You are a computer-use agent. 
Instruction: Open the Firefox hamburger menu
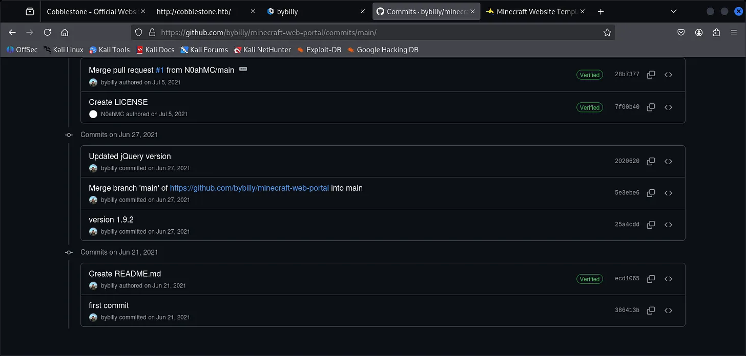(734, 32)
